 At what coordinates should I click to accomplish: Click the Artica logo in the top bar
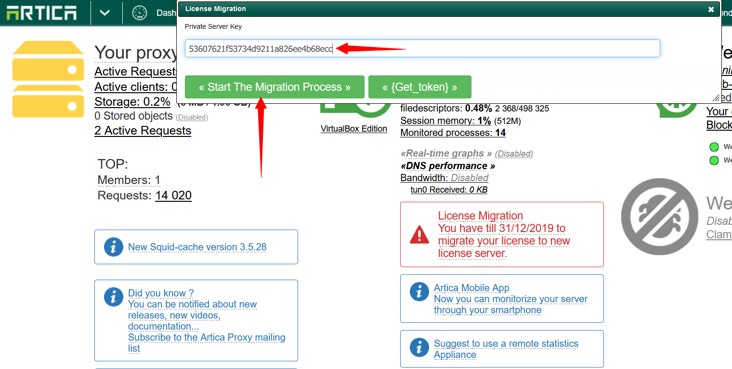point(41,12)
